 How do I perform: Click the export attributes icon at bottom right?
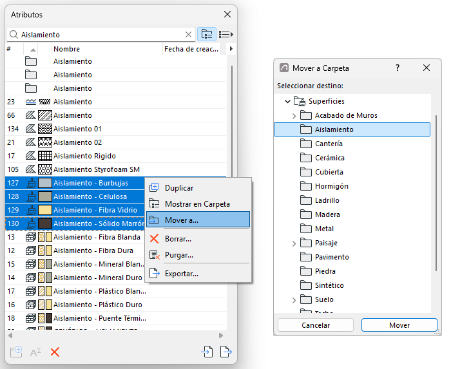[225, 352]
